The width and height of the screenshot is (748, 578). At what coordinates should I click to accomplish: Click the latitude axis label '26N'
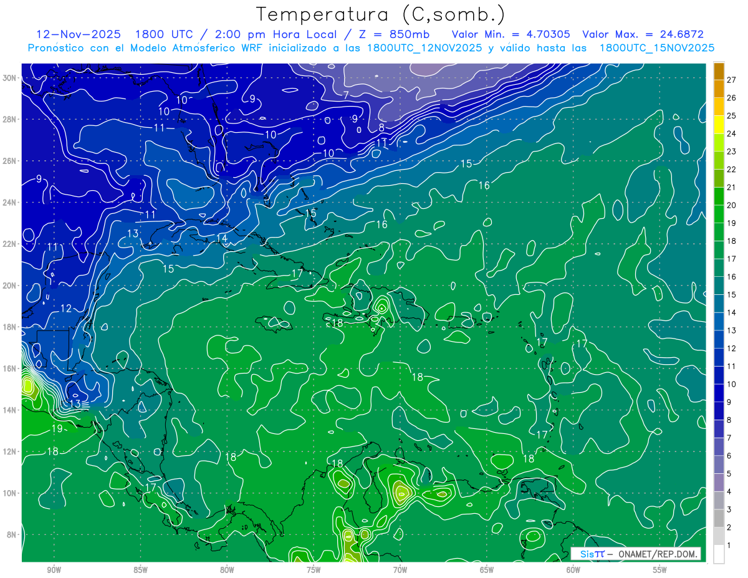(11, 161)
